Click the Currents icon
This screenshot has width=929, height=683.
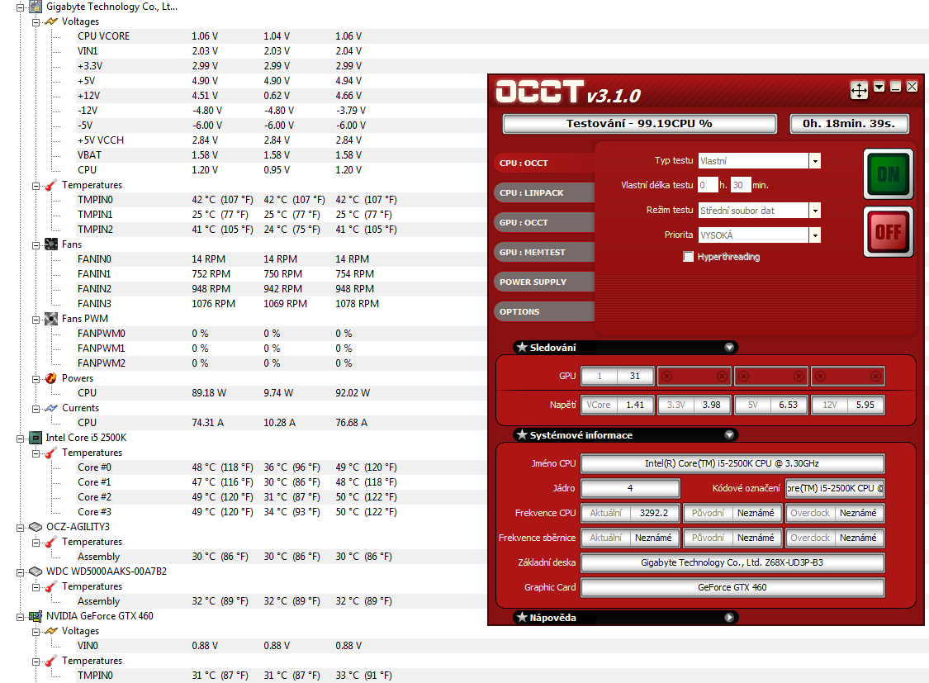pyautogui.click(x=51, y=407)
